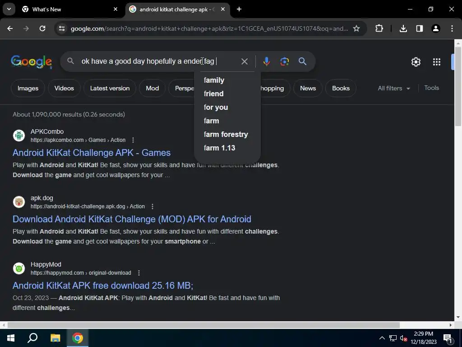Clear the search box text with X

click(245, 61)
